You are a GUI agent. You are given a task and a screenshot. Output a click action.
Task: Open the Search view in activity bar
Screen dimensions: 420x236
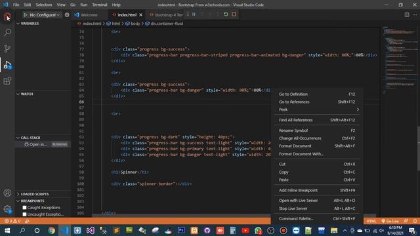(x=7, y=32)
